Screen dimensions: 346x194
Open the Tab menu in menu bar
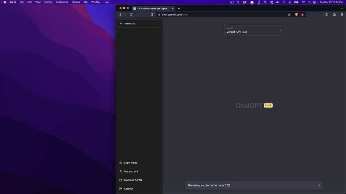coord(85,2)
